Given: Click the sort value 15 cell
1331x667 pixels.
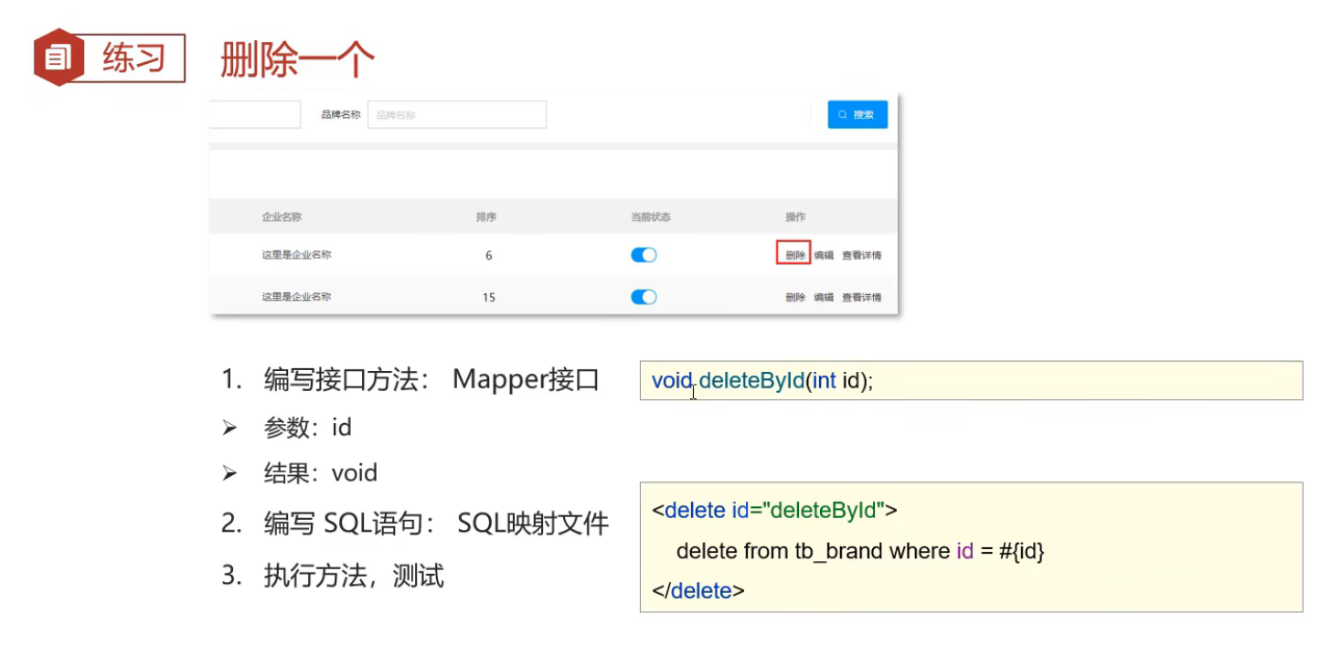Looking at the screenshot, I should pyautogui.click(x=489, y=298).
